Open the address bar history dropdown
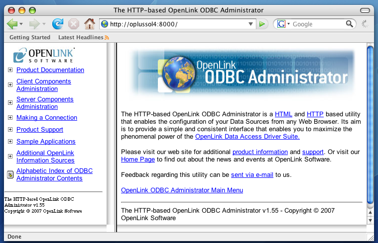The width and height of the screenshot is (378, 243). coord(251,24)
